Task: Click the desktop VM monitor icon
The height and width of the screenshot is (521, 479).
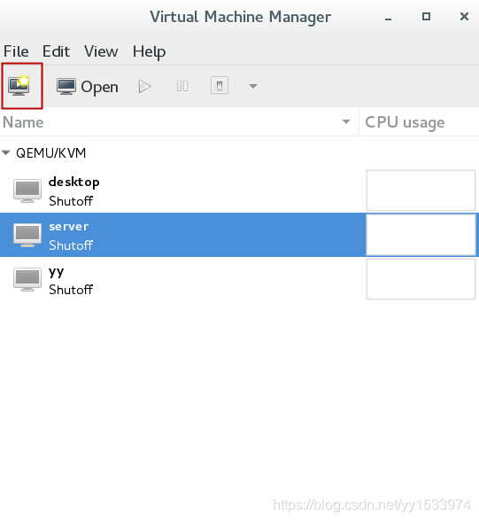Action: [x=27, y=191]
